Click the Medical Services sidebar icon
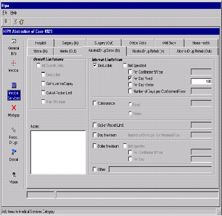The height and width of the screenshot is (216, 222). pyautogui.click(x=14, y=86)
